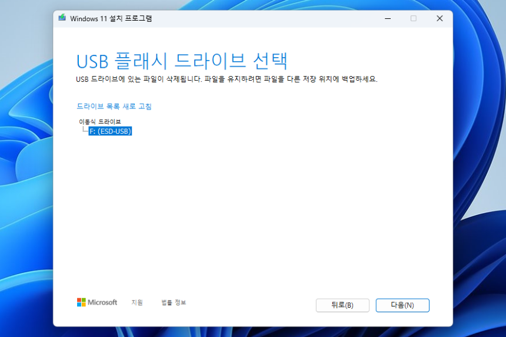Screen dimensions: 506x337
Task: Click the Microsoft logo
Action: pyautogui.click(x=97, y=302)
